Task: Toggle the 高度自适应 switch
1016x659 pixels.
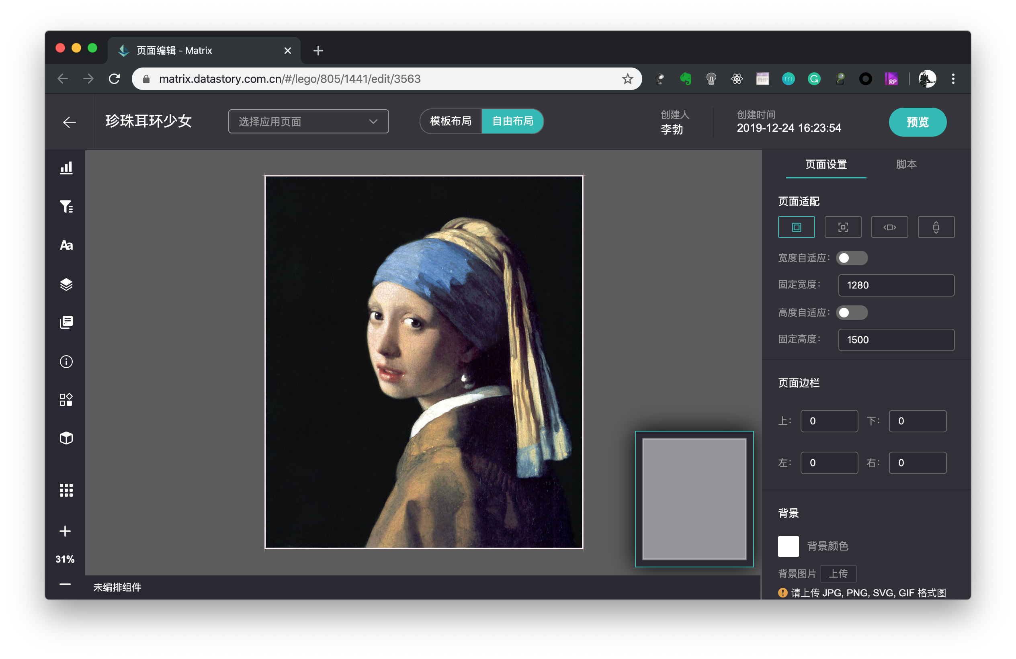Action: [851, 313]
